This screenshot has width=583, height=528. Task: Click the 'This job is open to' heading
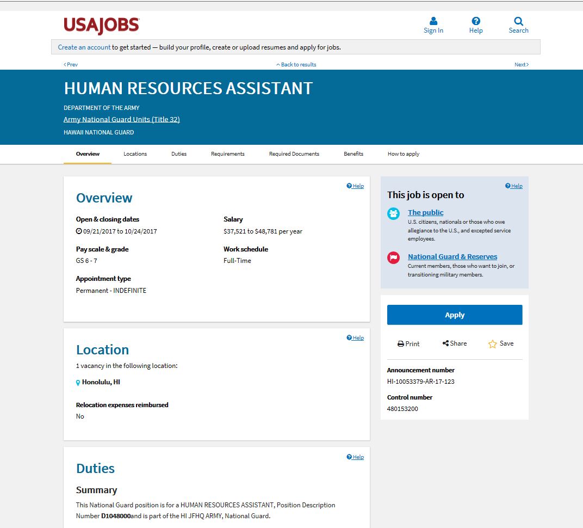tap(425, 195)
